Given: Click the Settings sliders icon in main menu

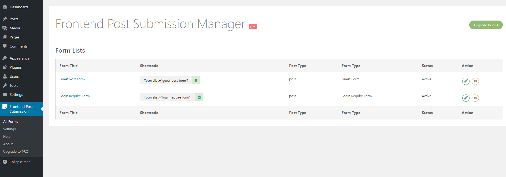Looking at the screenshot, I should pyautogui.click(x=5, y=95).
